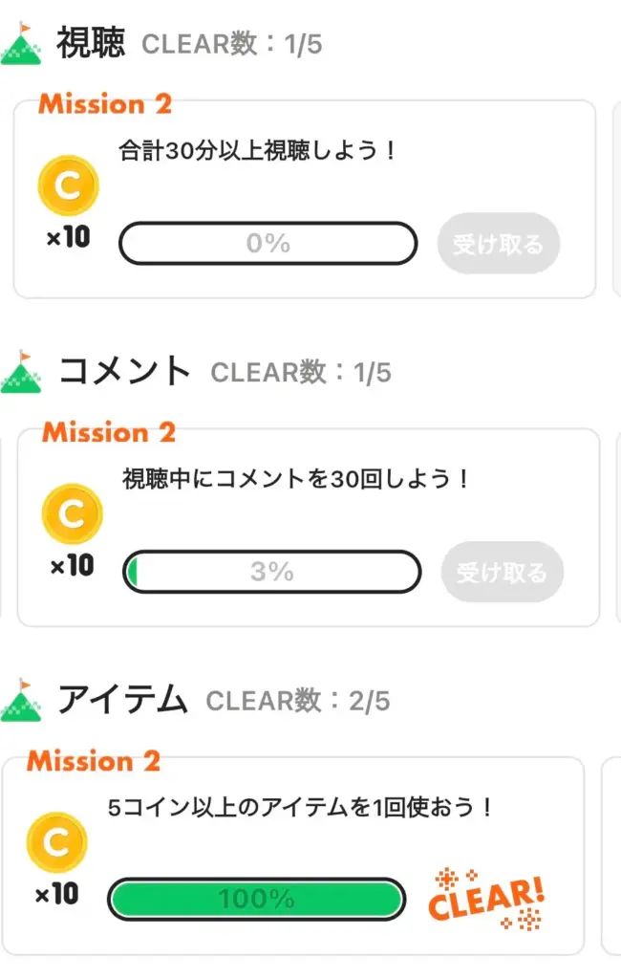Click the 3% comment progress bar
This screenshot has width=621, height=979.
[x=272, y=572]
